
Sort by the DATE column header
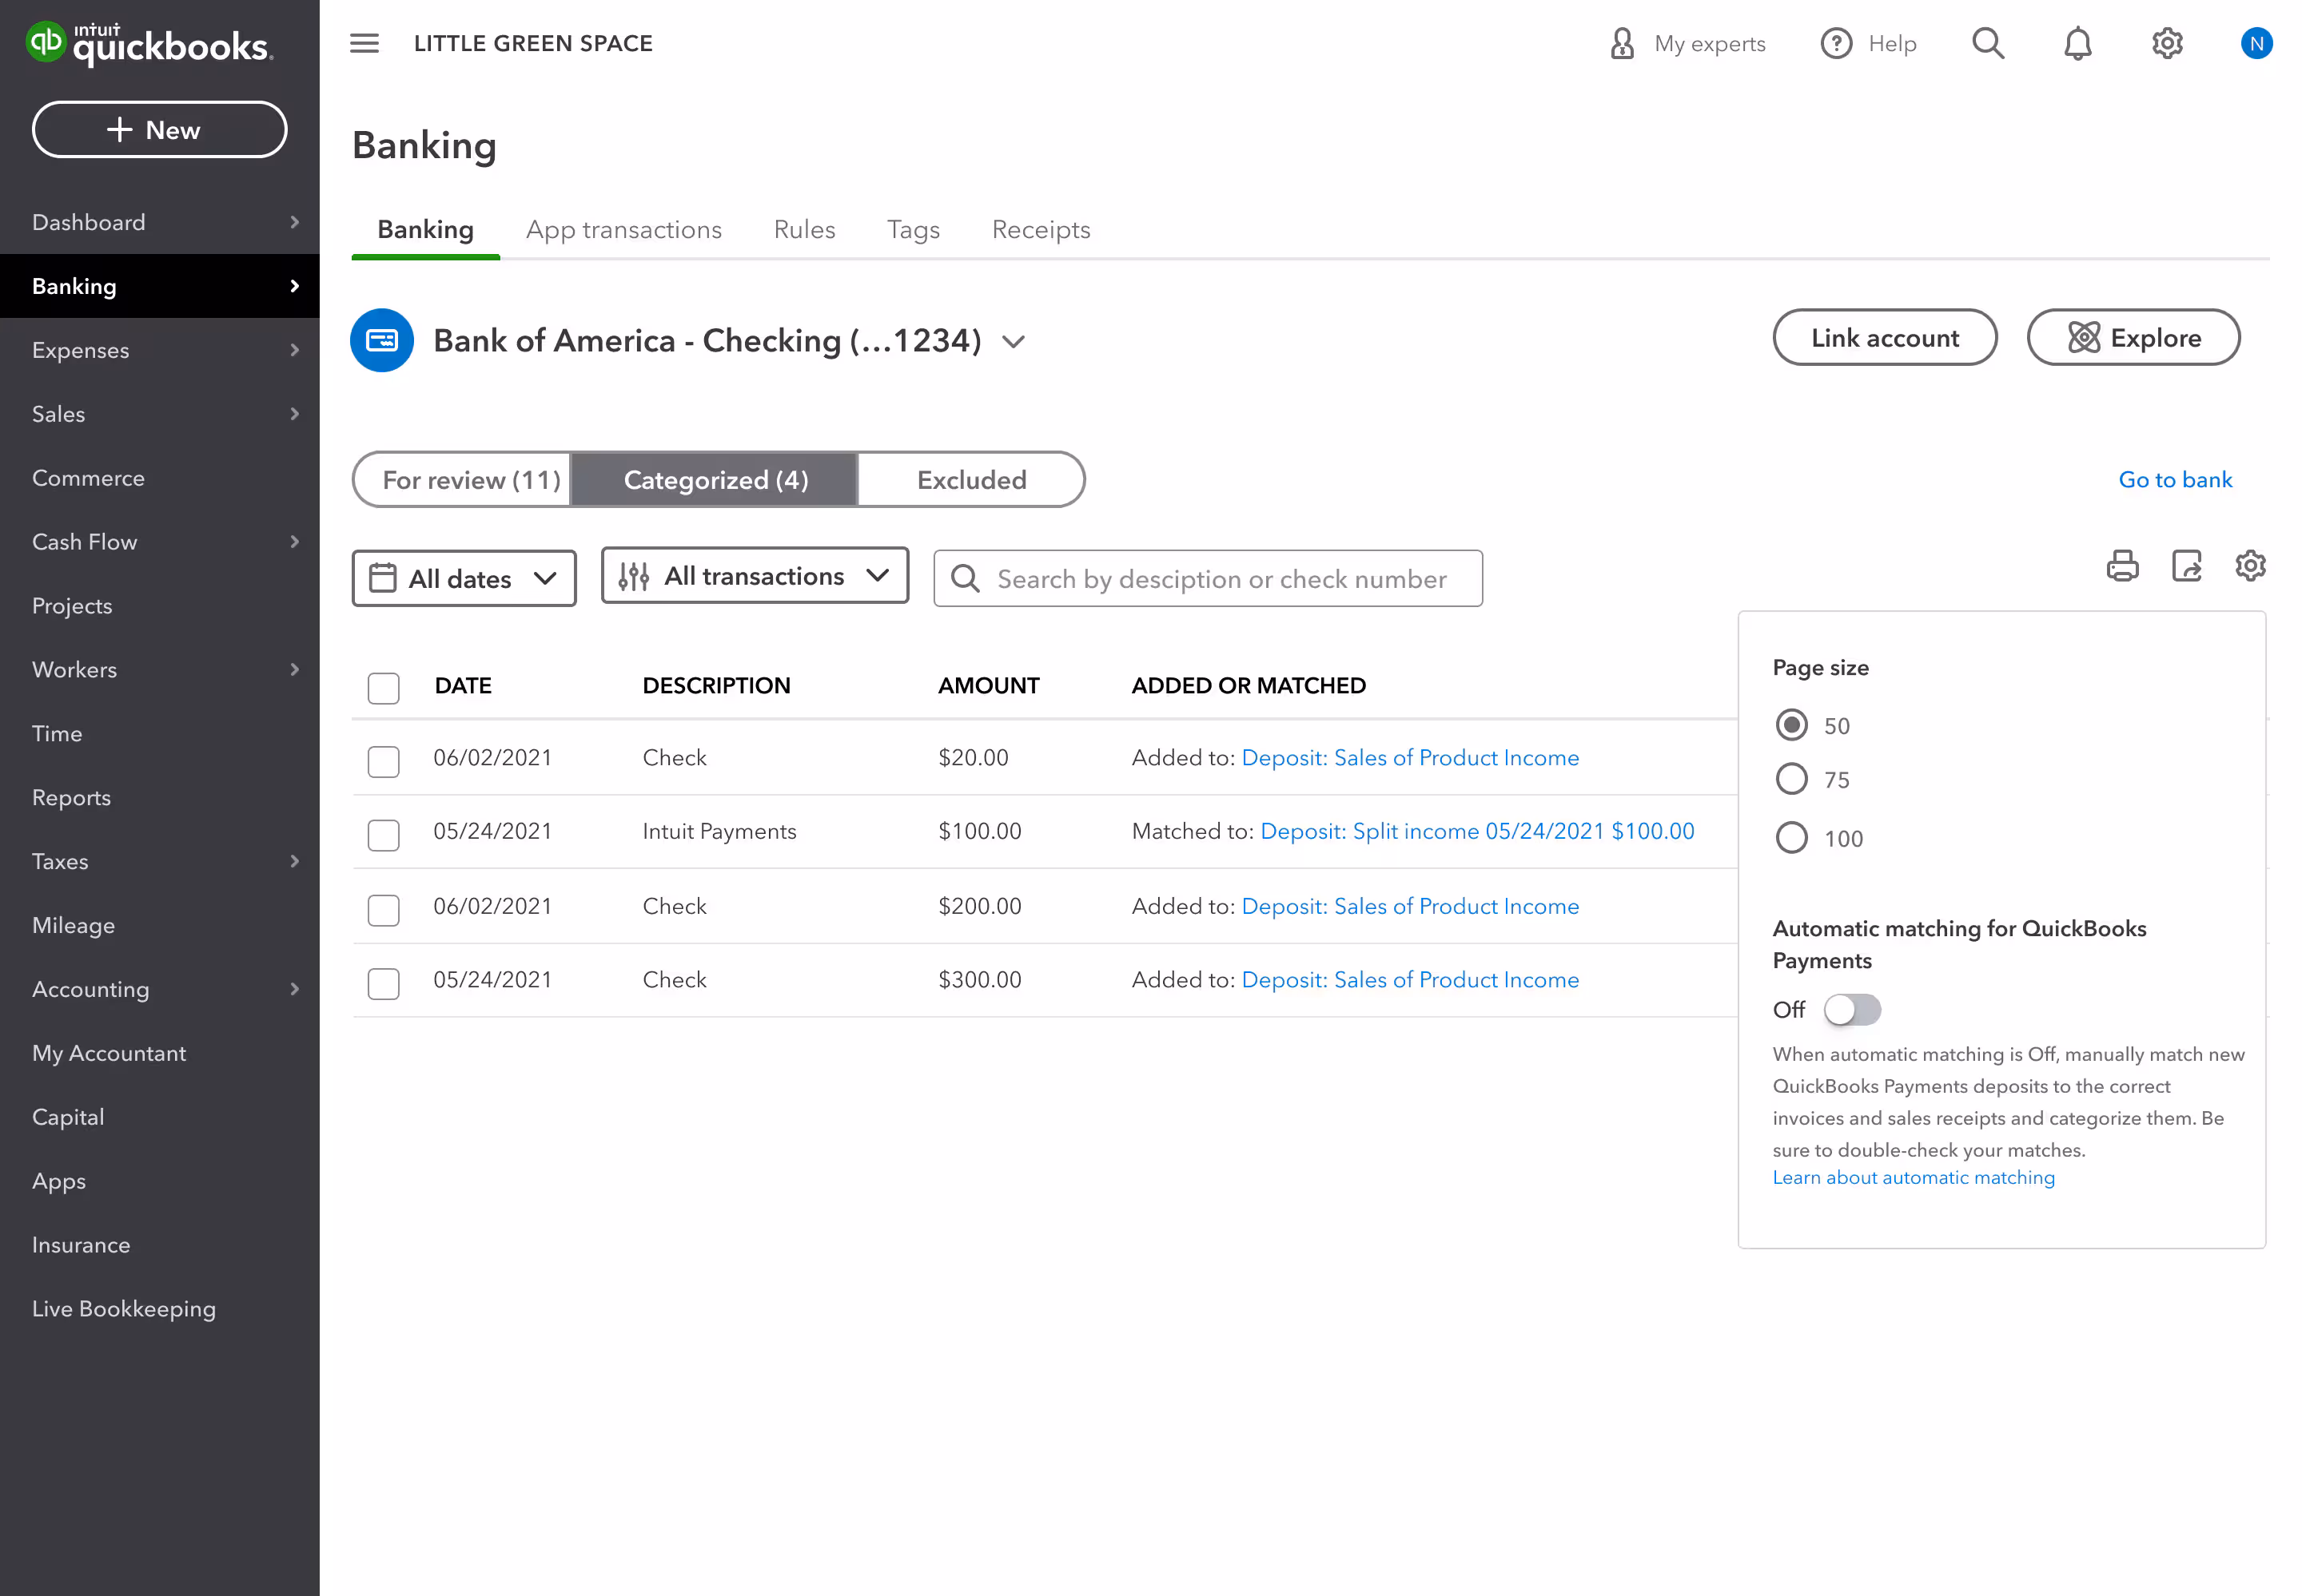click(464, 686)
